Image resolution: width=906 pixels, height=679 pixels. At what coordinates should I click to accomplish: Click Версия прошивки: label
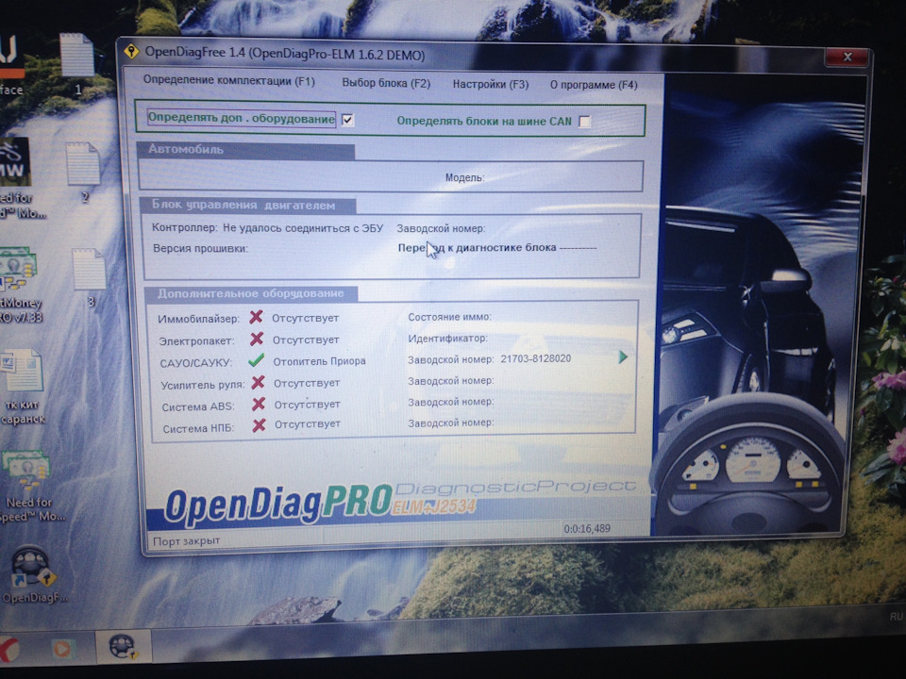pos(200,248)
